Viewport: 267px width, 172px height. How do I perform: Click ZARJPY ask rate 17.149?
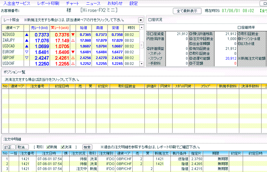(x=62, y=41)
